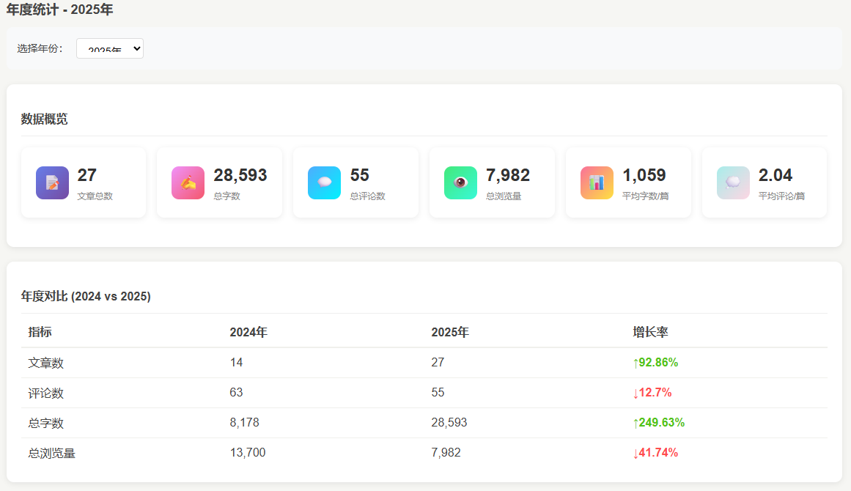
Task: Click the 指标 column header
Action: point(40,332)
